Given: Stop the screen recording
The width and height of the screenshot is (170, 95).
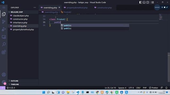Looking at the screenshot, I should 165,7.
